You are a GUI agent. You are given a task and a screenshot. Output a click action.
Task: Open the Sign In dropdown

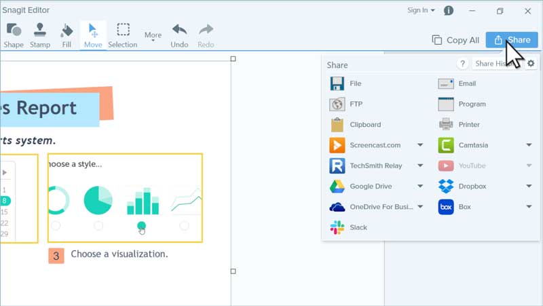point(421,10)
